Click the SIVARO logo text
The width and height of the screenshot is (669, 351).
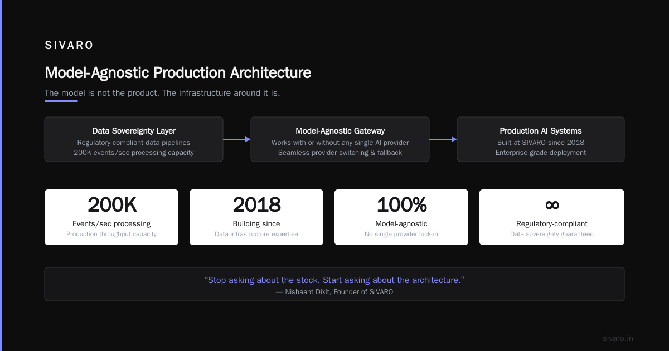(x=69, y=46)
